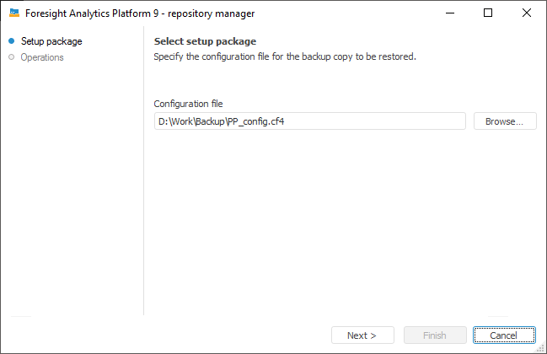Click the Configuration file label
Image resolution: width=547 pixels, height=354 pixels.
pyautogui.click(x=188, y=104)
